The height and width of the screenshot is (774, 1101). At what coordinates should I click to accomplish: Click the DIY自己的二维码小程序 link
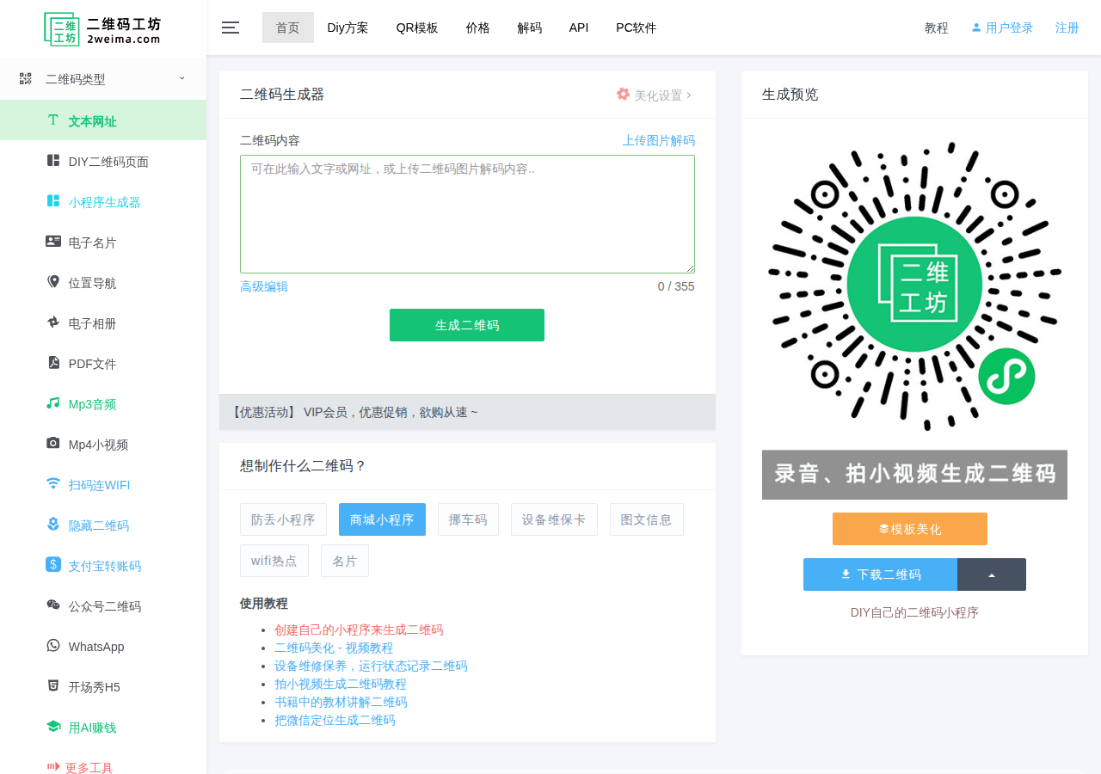(x=914, y=612)
